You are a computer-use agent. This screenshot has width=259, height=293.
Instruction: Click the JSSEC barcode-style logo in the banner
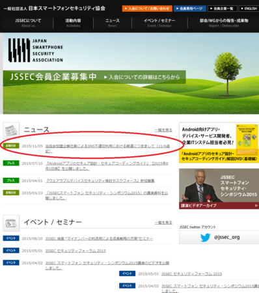pos(19,50)
